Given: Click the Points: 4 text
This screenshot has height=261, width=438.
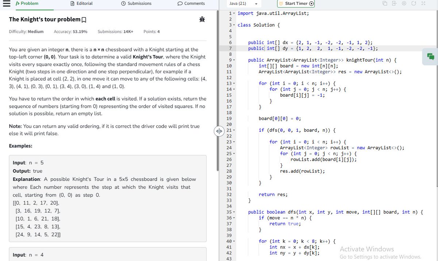Looking at the screenshot, I should [152, 32].
